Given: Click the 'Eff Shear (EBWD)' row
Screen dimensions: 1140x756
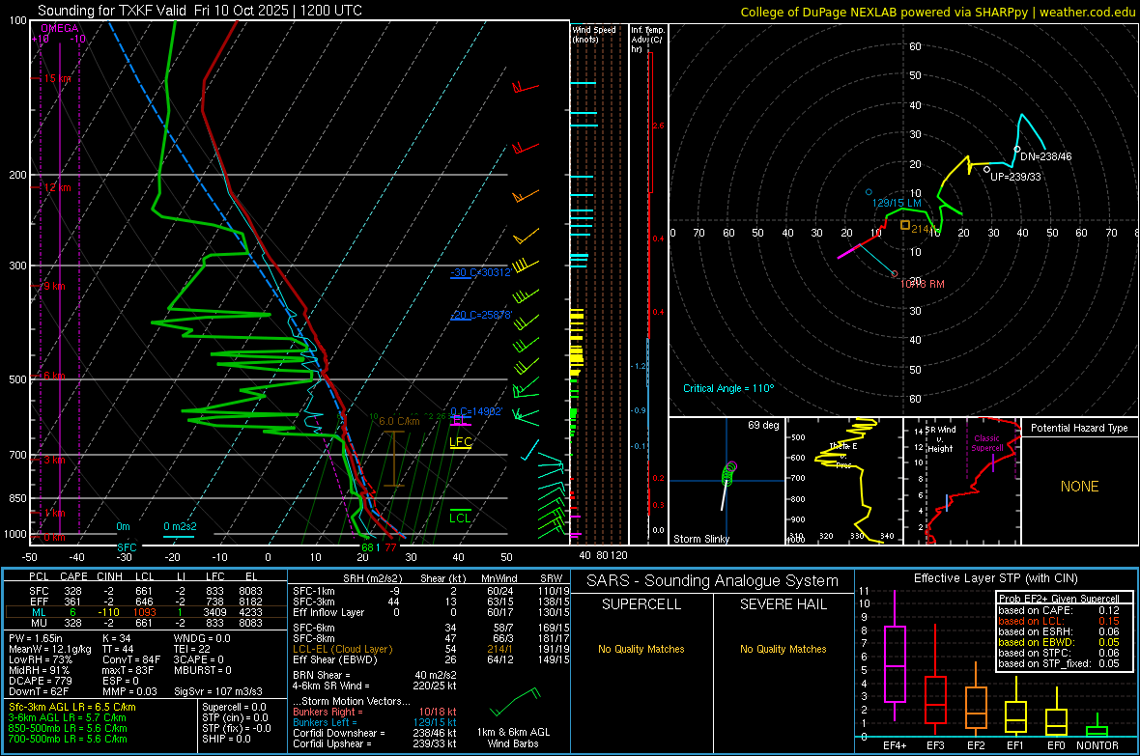Looking at the screenshot, I should (431, 660).
